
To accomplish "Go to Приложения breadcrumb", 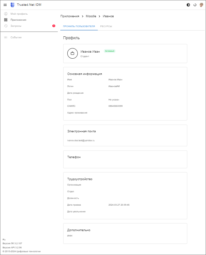I will coord(70,16).
